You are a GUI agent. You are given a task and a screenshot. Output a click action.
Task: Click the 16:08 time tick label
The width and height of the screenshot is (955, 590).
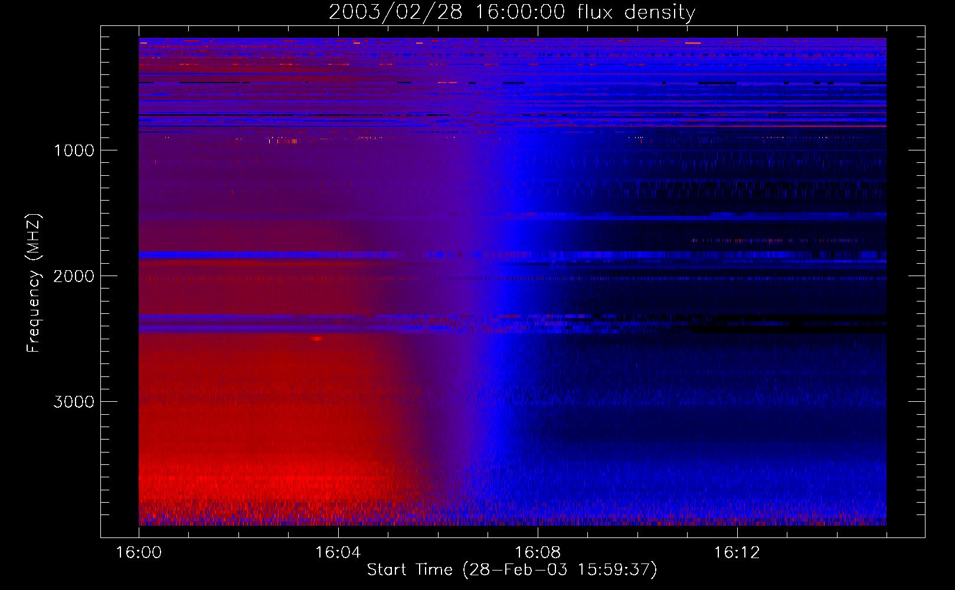pyautogui.click(x=538, y=553)
